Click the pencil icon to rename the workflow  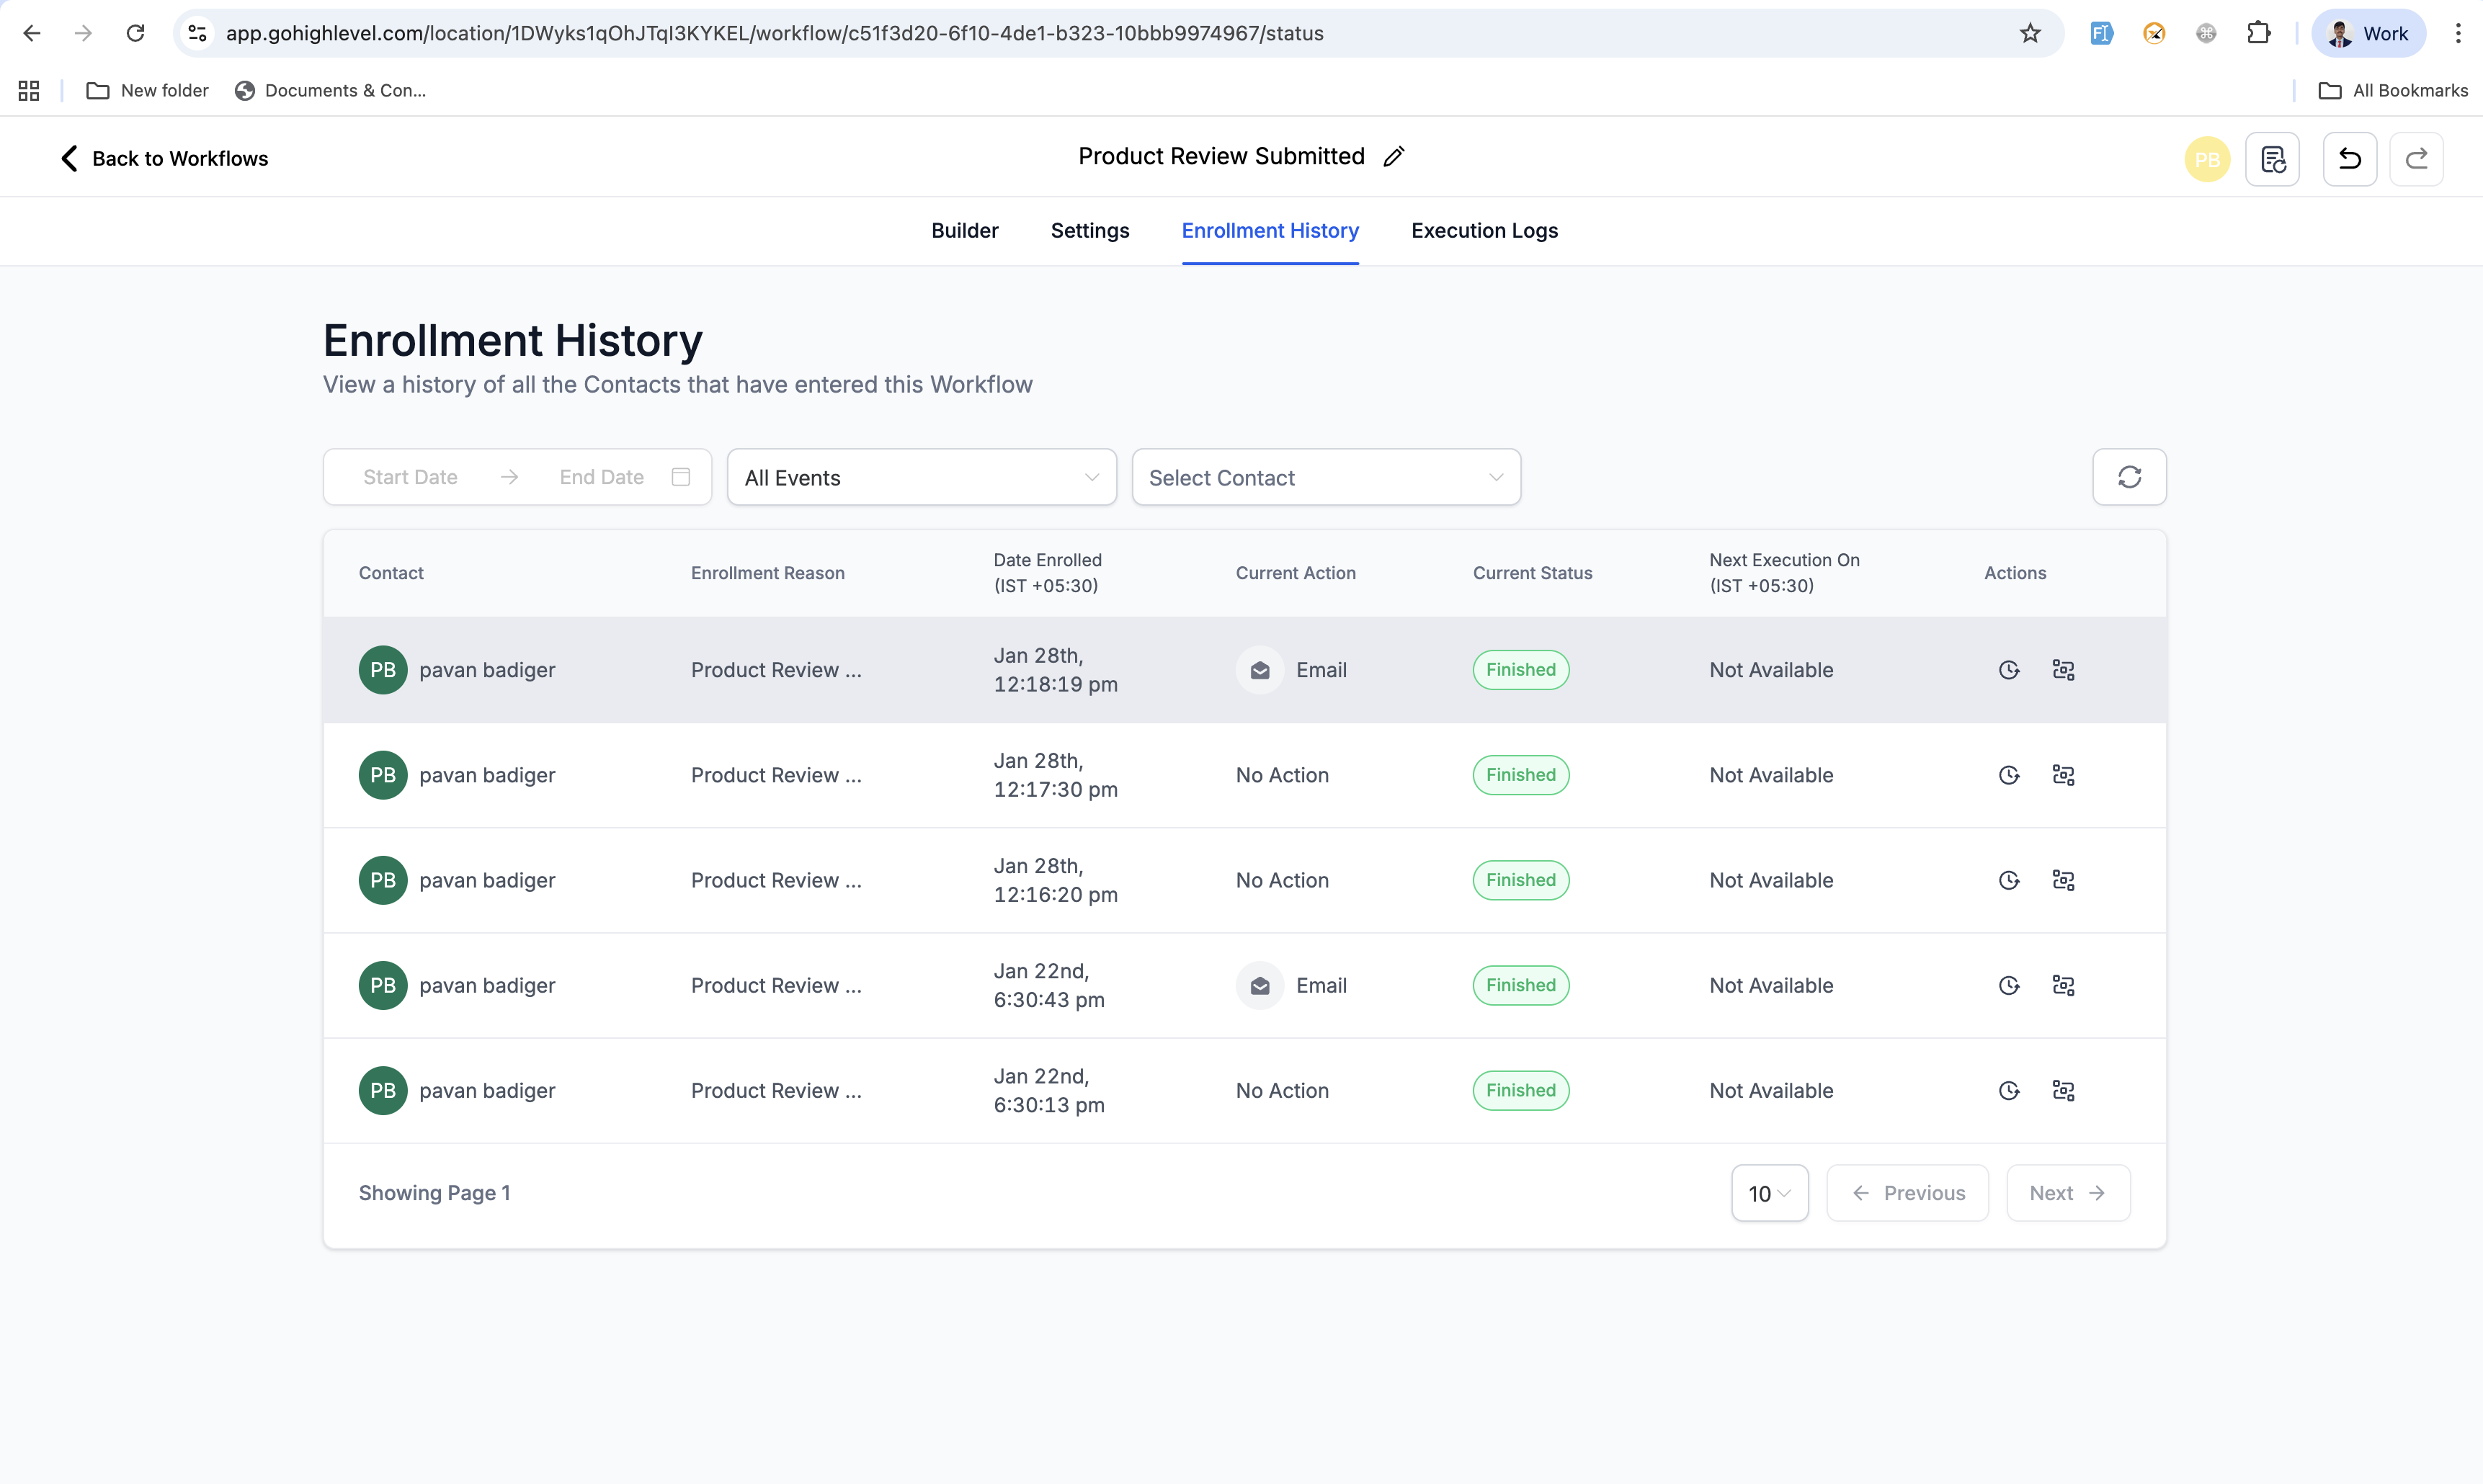pyautogui.click(x=1394, y=157)
